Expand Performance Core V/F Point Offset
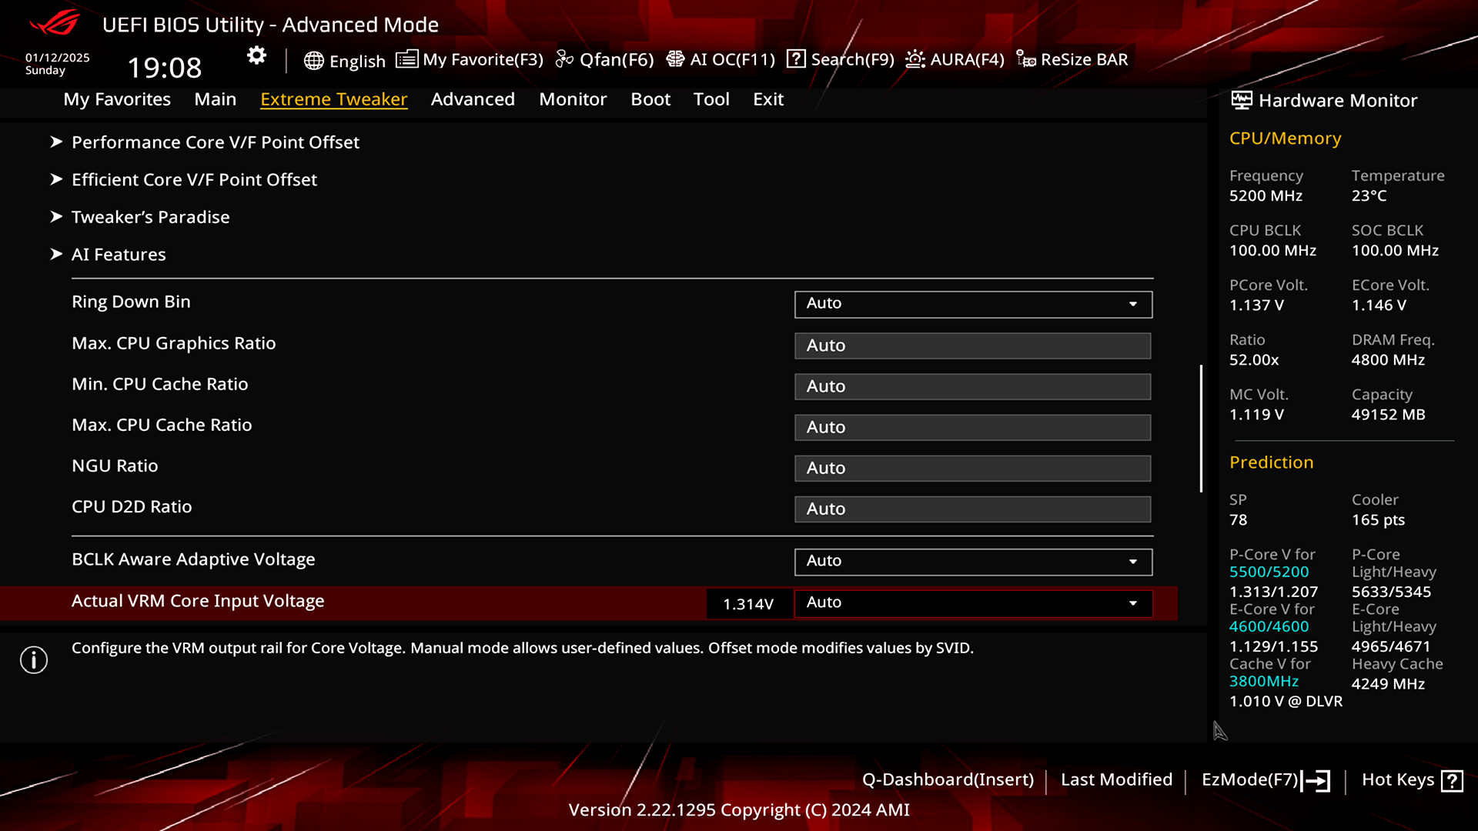 pyautogui.click(x=216, y=141)
